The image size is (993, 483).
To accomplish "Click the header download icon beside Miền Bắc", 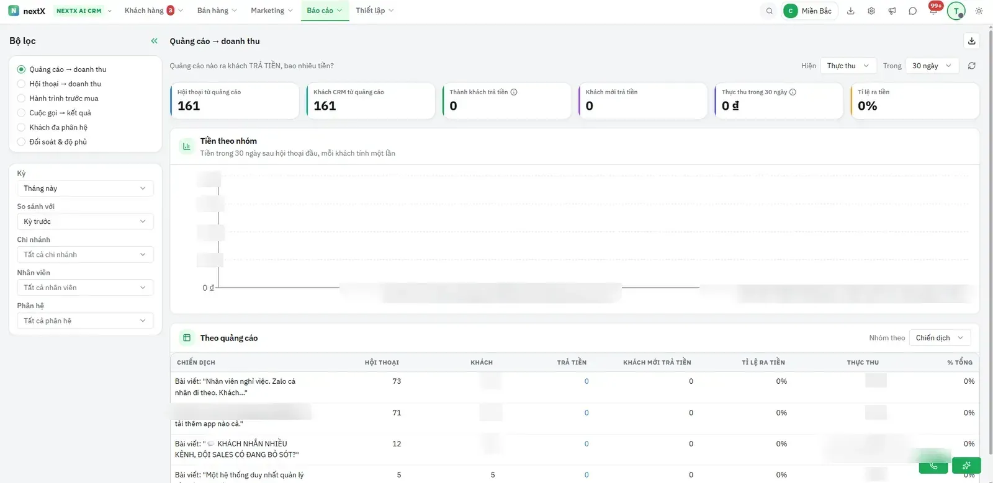I will [851, 11].
